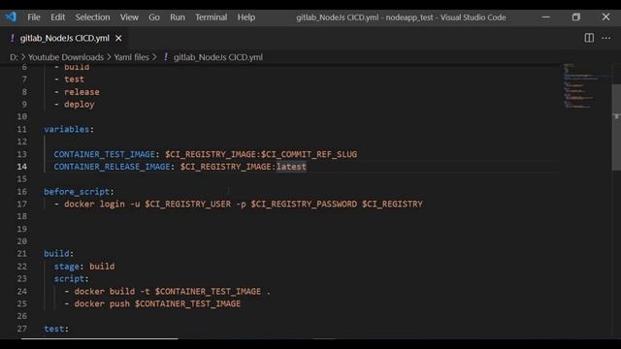Click the 'docker login' command text
Viewport: 621px width, 349px height.
[x=94, y=205]
